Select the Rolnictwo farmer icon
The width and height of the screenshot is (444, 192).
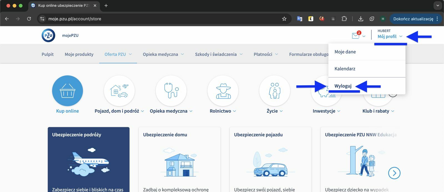223,91
